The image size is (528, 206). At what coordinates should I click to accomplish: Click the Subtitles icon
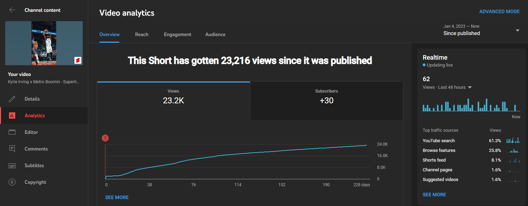(x=12, y=165)
